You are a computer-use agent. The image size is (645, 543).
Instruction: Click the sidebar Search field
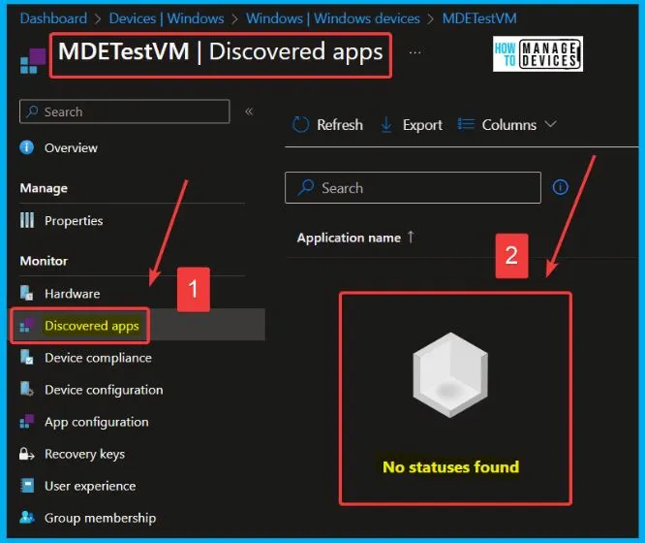(x=124, y=112)
